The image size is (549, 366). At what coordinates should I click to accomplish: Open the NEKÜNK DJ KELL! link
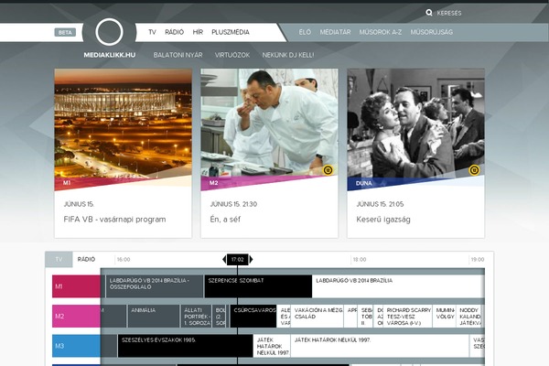(288, 55)
